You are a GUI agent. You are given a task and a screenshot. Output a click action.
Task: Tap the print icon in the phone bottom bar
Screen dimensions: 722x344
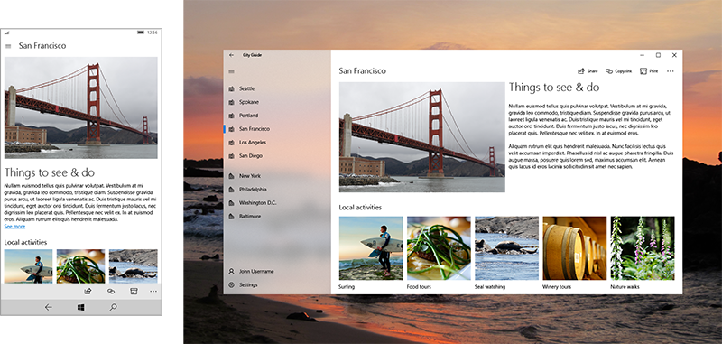(134, 291)
